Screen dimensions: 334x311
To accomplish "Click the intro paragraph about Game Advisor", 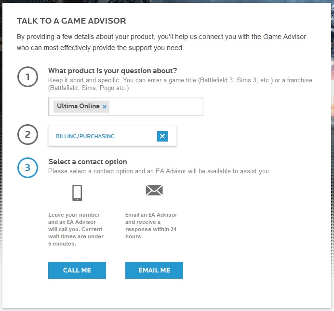I will 161,42.
